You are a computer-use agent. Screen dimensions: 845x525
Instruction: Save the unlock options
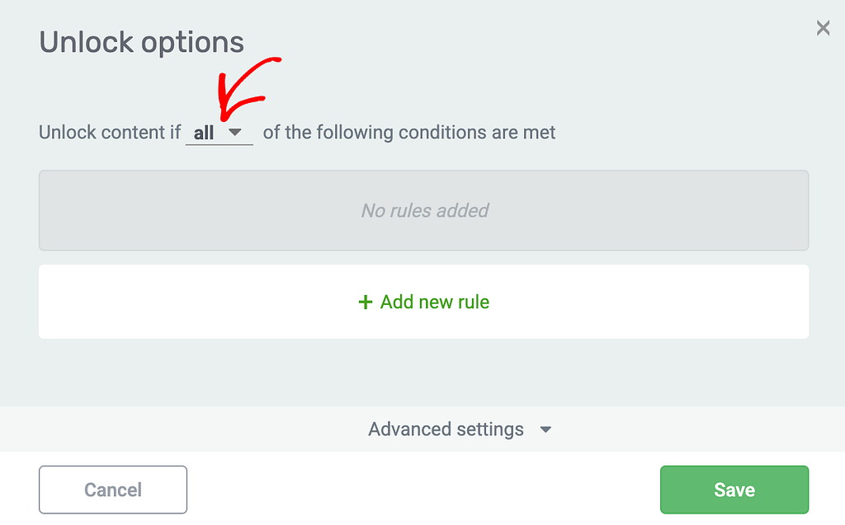coord(734,490)
